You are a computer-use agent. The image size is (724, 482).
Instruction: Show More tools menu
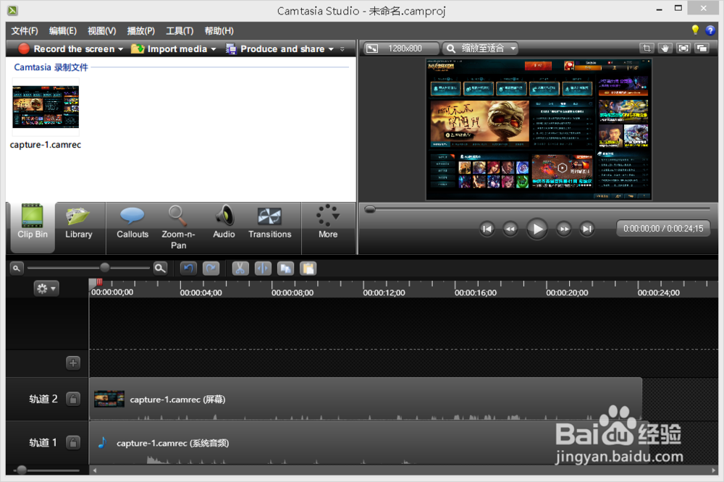(328, 223)
